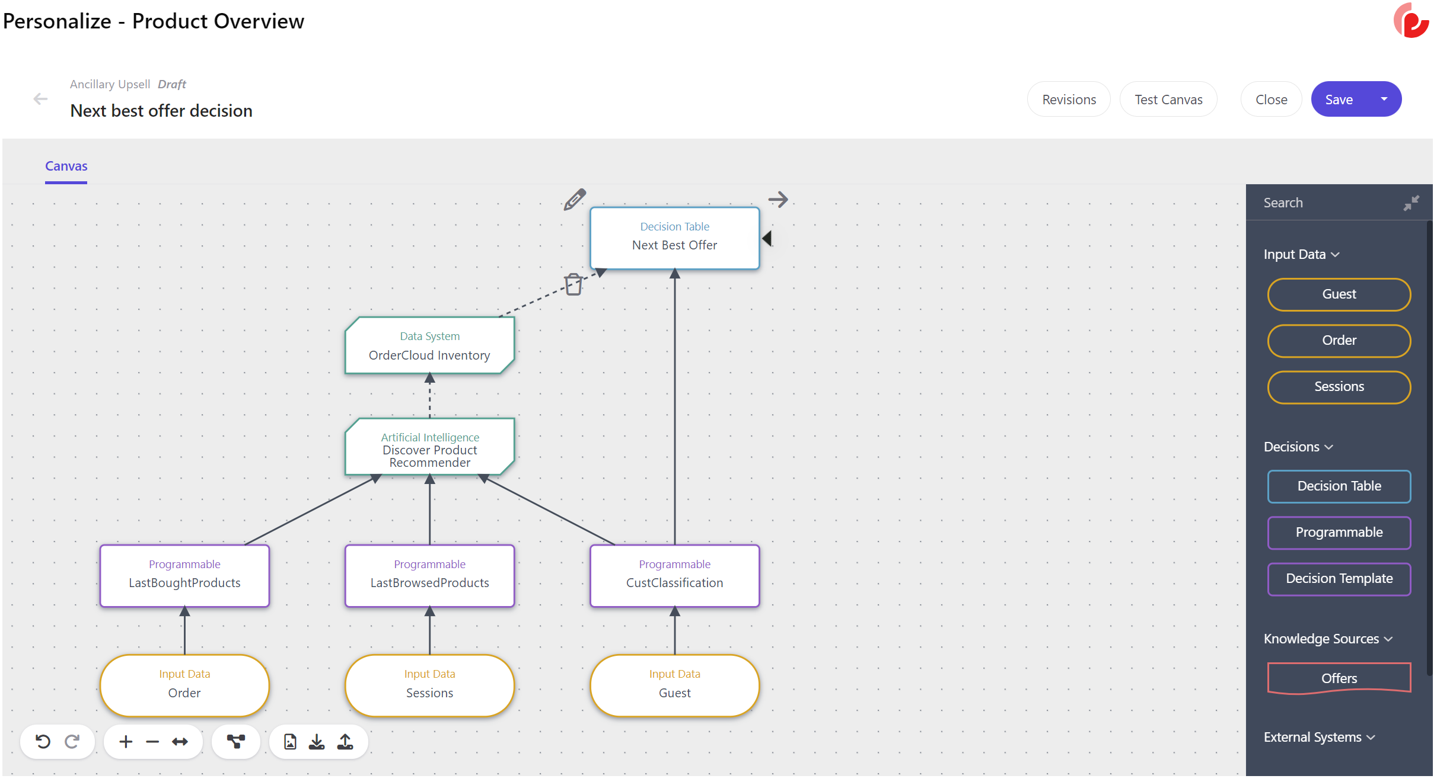
Task: Fit canvas width with double-arrow icon
Action: point(180,741)
